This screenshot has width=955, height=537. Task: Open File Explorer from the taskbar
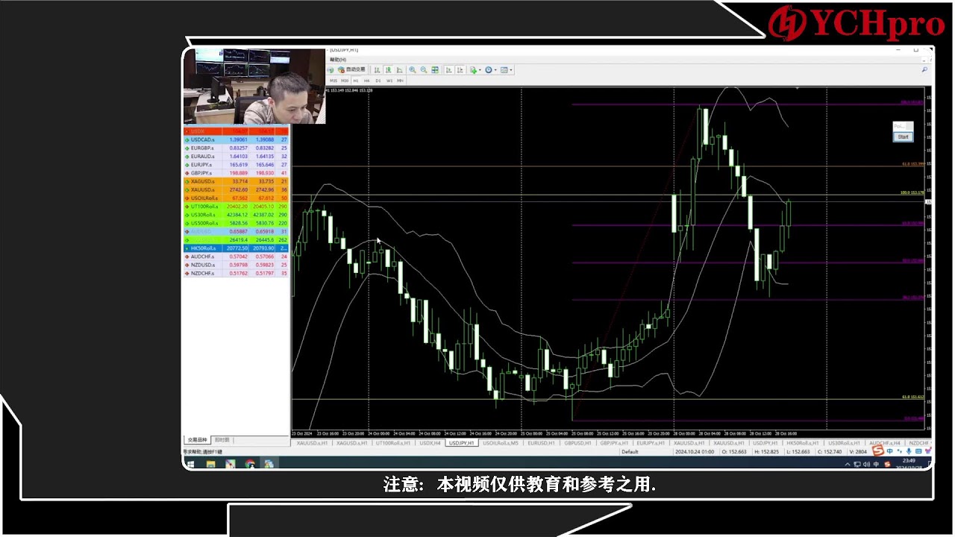[x=211, y=464]
